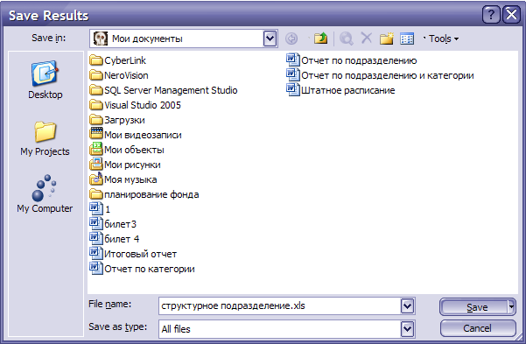
Task: Select the SQL Server Management Studio name
Action: pos(171,90)
